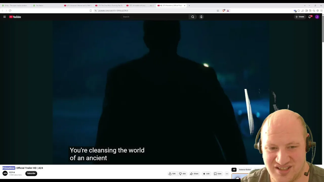Click the browser address bar URL
The image size is (324, 182).
coord(113,11)
